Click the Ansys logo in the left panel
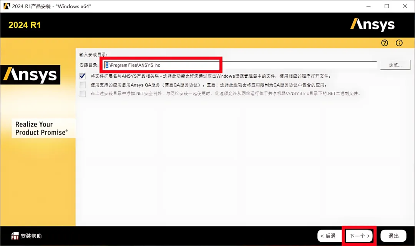This screenshot has width=415, height=246. click(x=30, y=75)
